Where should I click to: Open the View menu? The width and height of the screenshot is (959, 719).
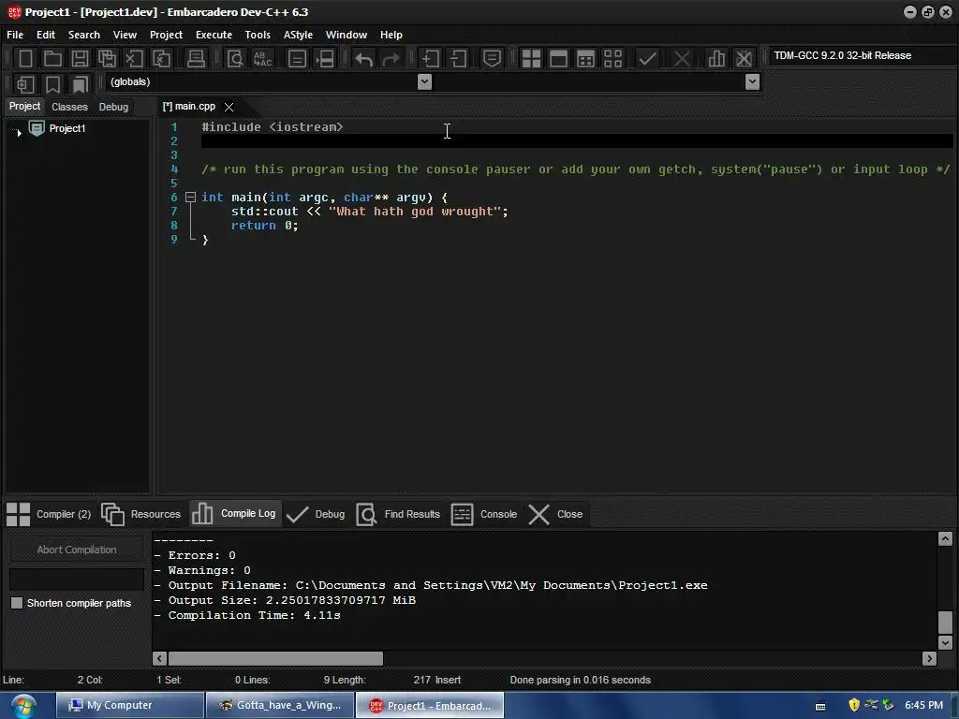[x=125, y=35]
